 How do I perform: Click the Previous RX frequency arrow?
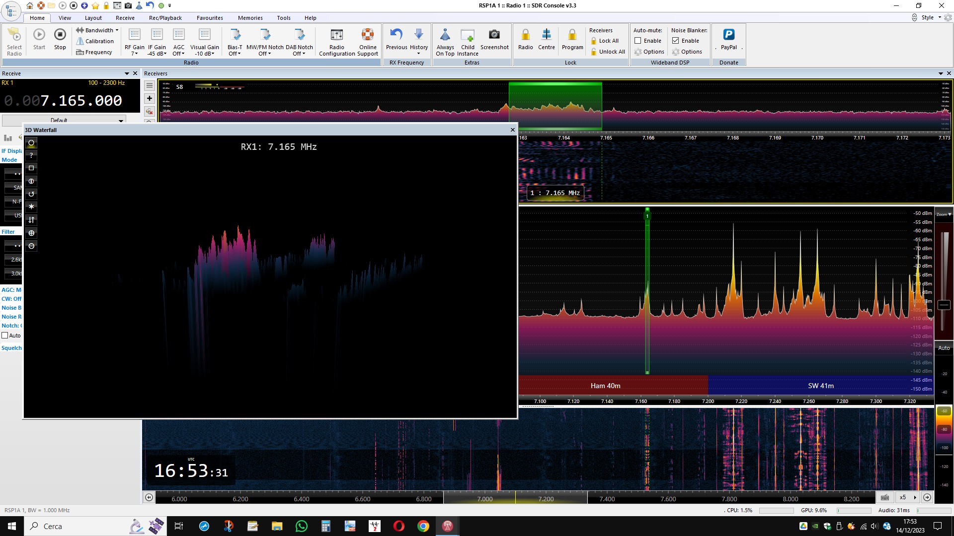coord(396,35)
